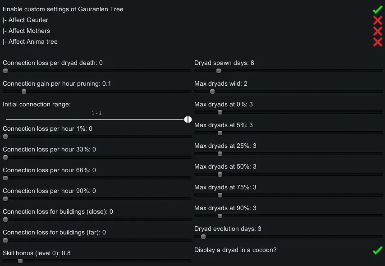The image size is (385, 266).
Task: Click the Connection loss per hour 33% slider handle
Action: click(5, 157)
